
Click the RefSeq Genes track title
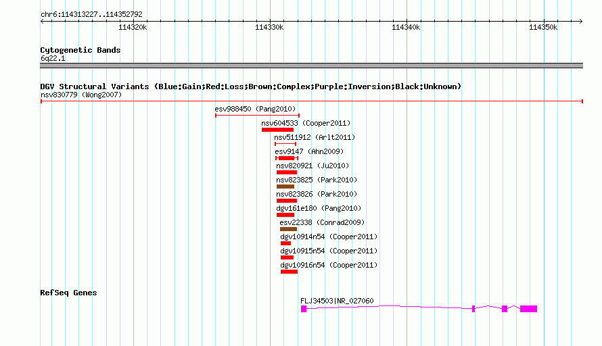point(68,293)
